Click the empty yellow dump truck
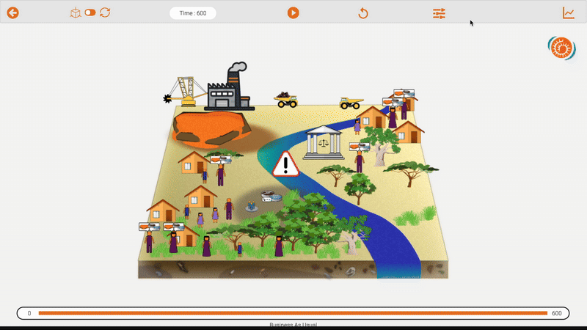The width and height of the screenshot is (587, 330). (x=351, y=103)
